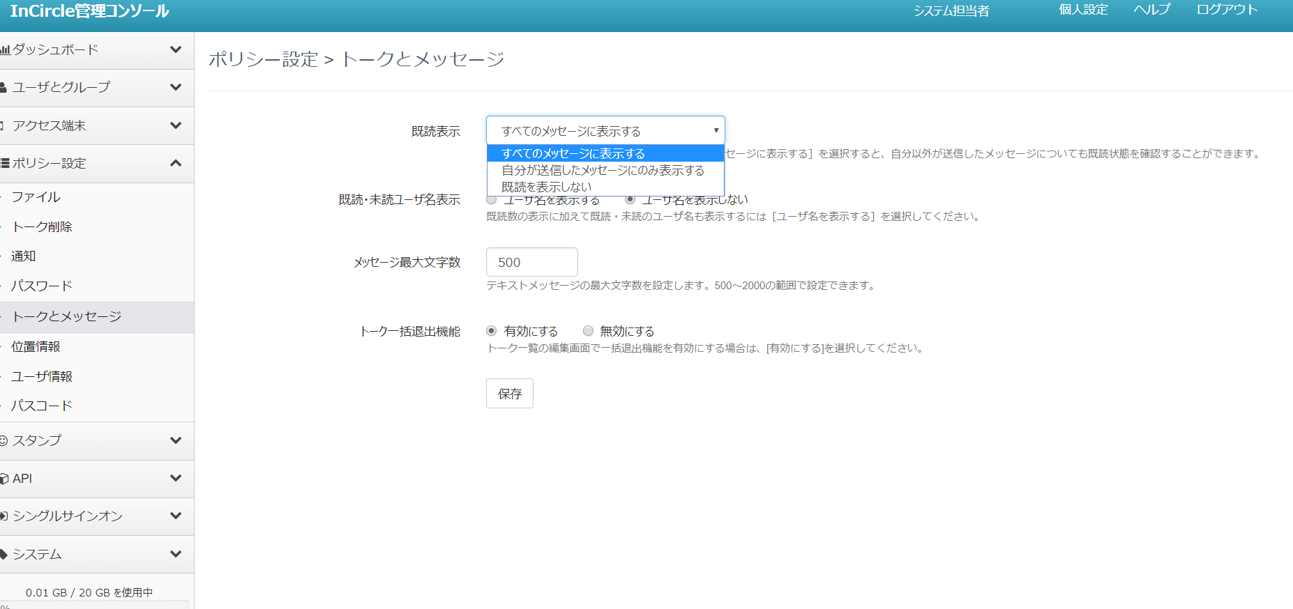Image resolution: width=1293 pixels, height=609 pixels.
Task: Click the メッセージ最大文字数 input field
Action: point(531,262)
